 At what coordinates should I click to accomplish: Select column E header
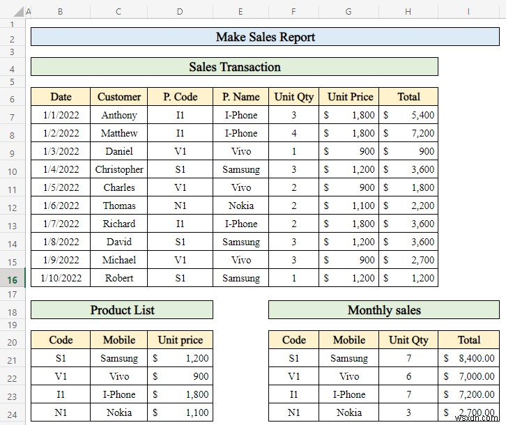240,12
